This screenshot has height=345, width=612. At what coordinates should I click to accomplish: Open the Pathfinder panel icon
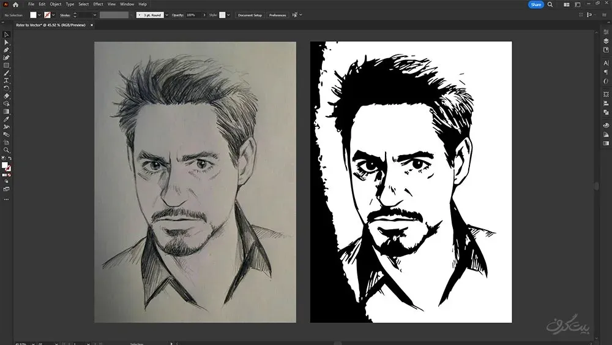click(606, 113)
